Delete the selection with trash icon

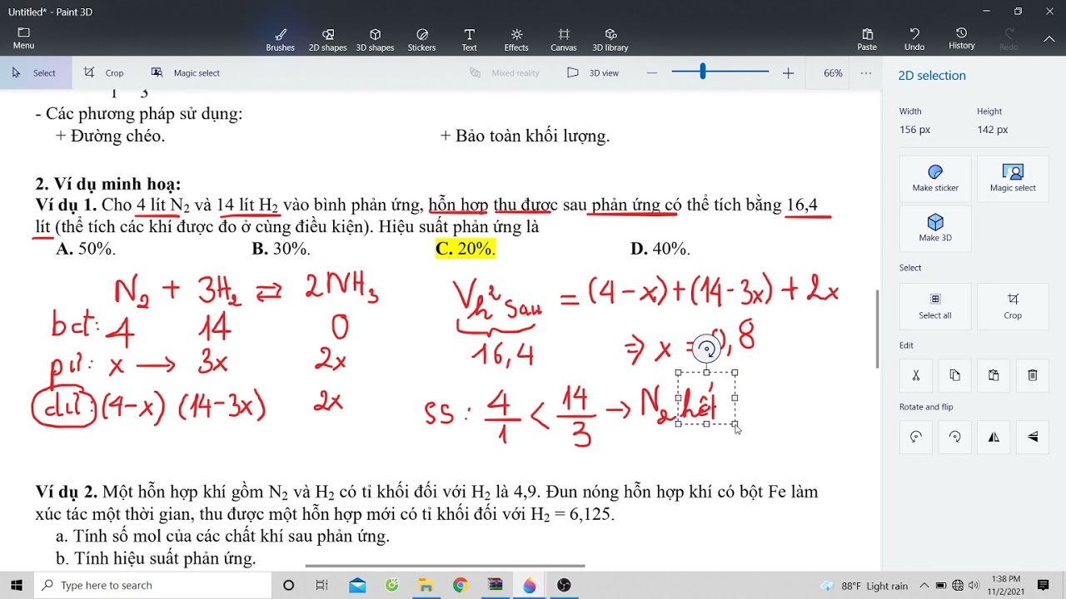(x=1033, y=375)
